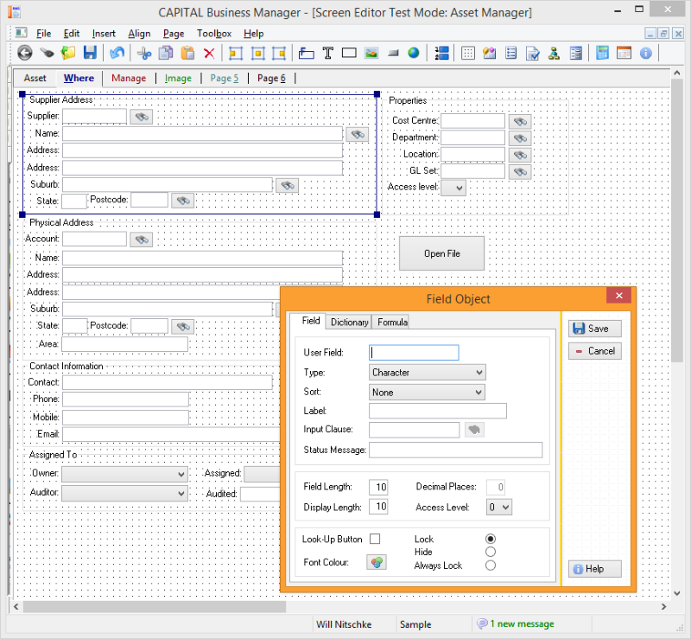This screenshot has height=639, width=691.
Task: Switch to the Page 6 tab
Action: [x=271, y=78]
